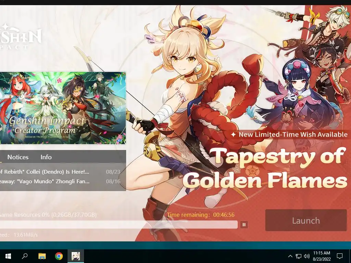The image size is (351, 263).
Task: Click the 13.61MB/s download speed text
Action: (25, 235)
